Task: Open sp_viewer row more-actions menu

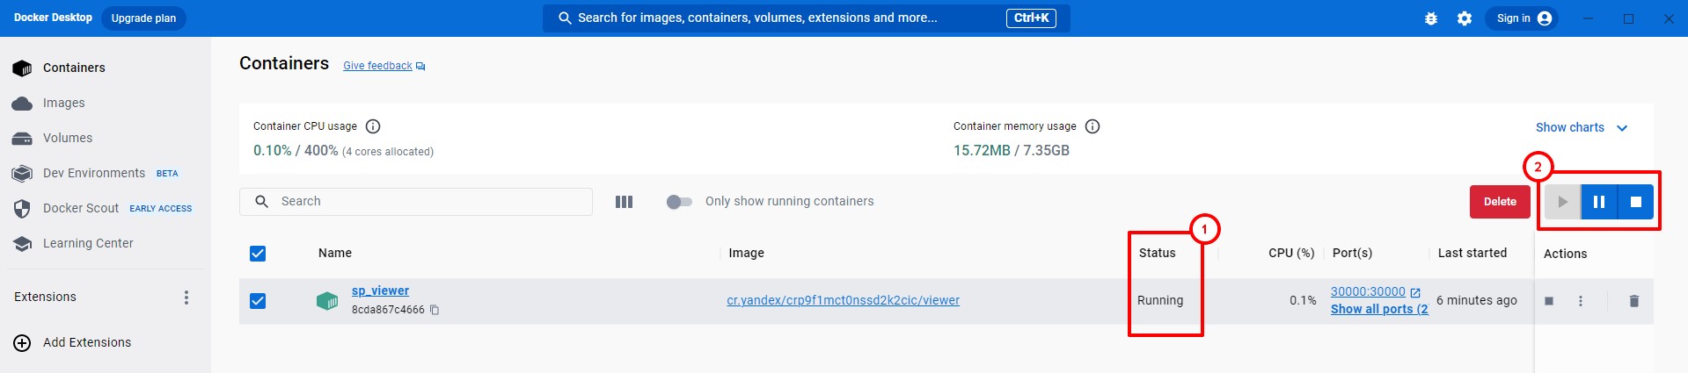Action: [x=1581, y=301]
